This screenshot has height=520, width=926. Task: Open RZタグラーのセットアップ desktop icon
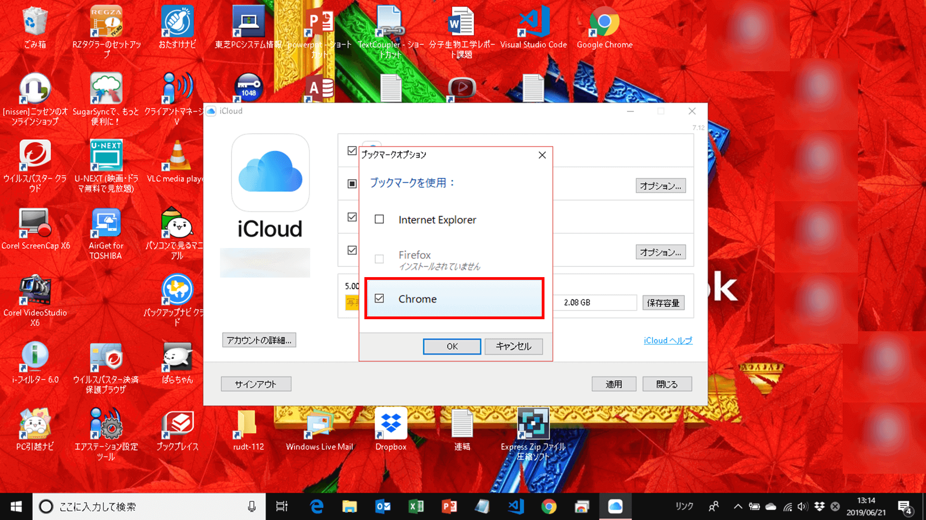pyautogui.click(x=106, y=31)
